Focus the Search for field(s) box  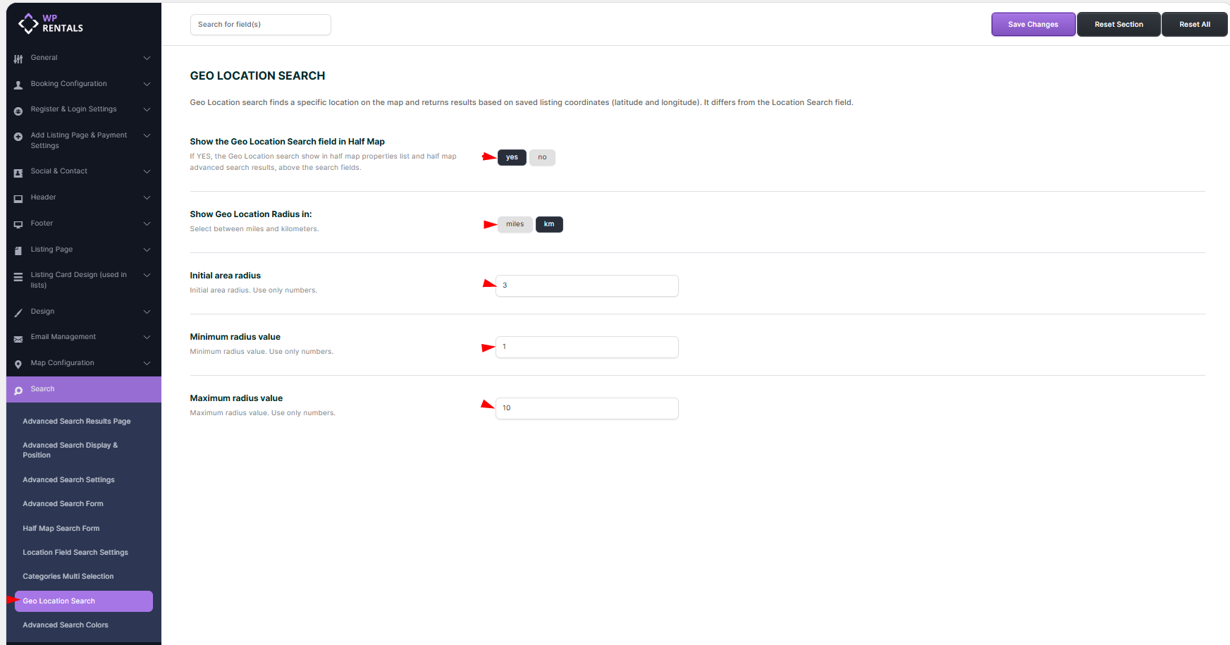pos(260,25)
